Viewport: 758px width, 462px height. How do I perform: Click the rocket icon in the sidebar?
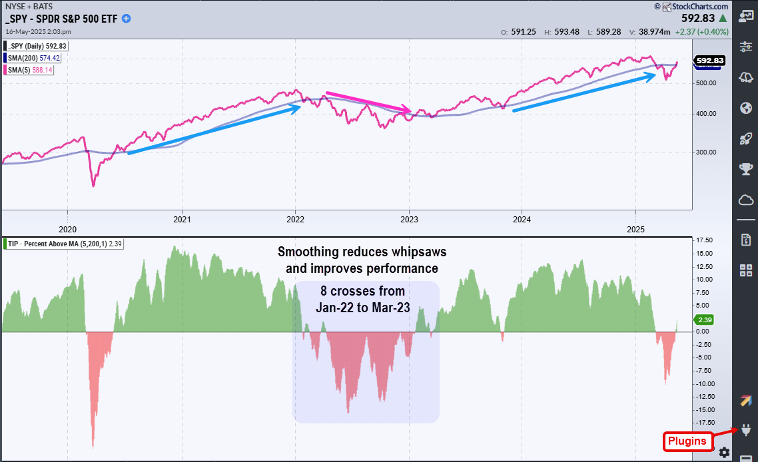(x=746, y=138)
